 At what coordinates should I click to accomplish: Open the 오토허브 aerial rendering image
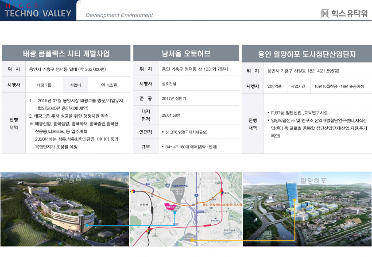point(65,209)
